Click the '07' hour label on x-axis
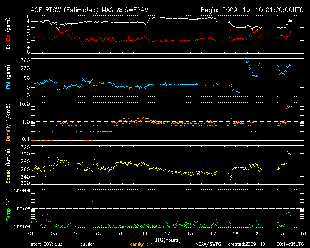The width and height of the screenshot is (310, 248). [x=99, y=234]
